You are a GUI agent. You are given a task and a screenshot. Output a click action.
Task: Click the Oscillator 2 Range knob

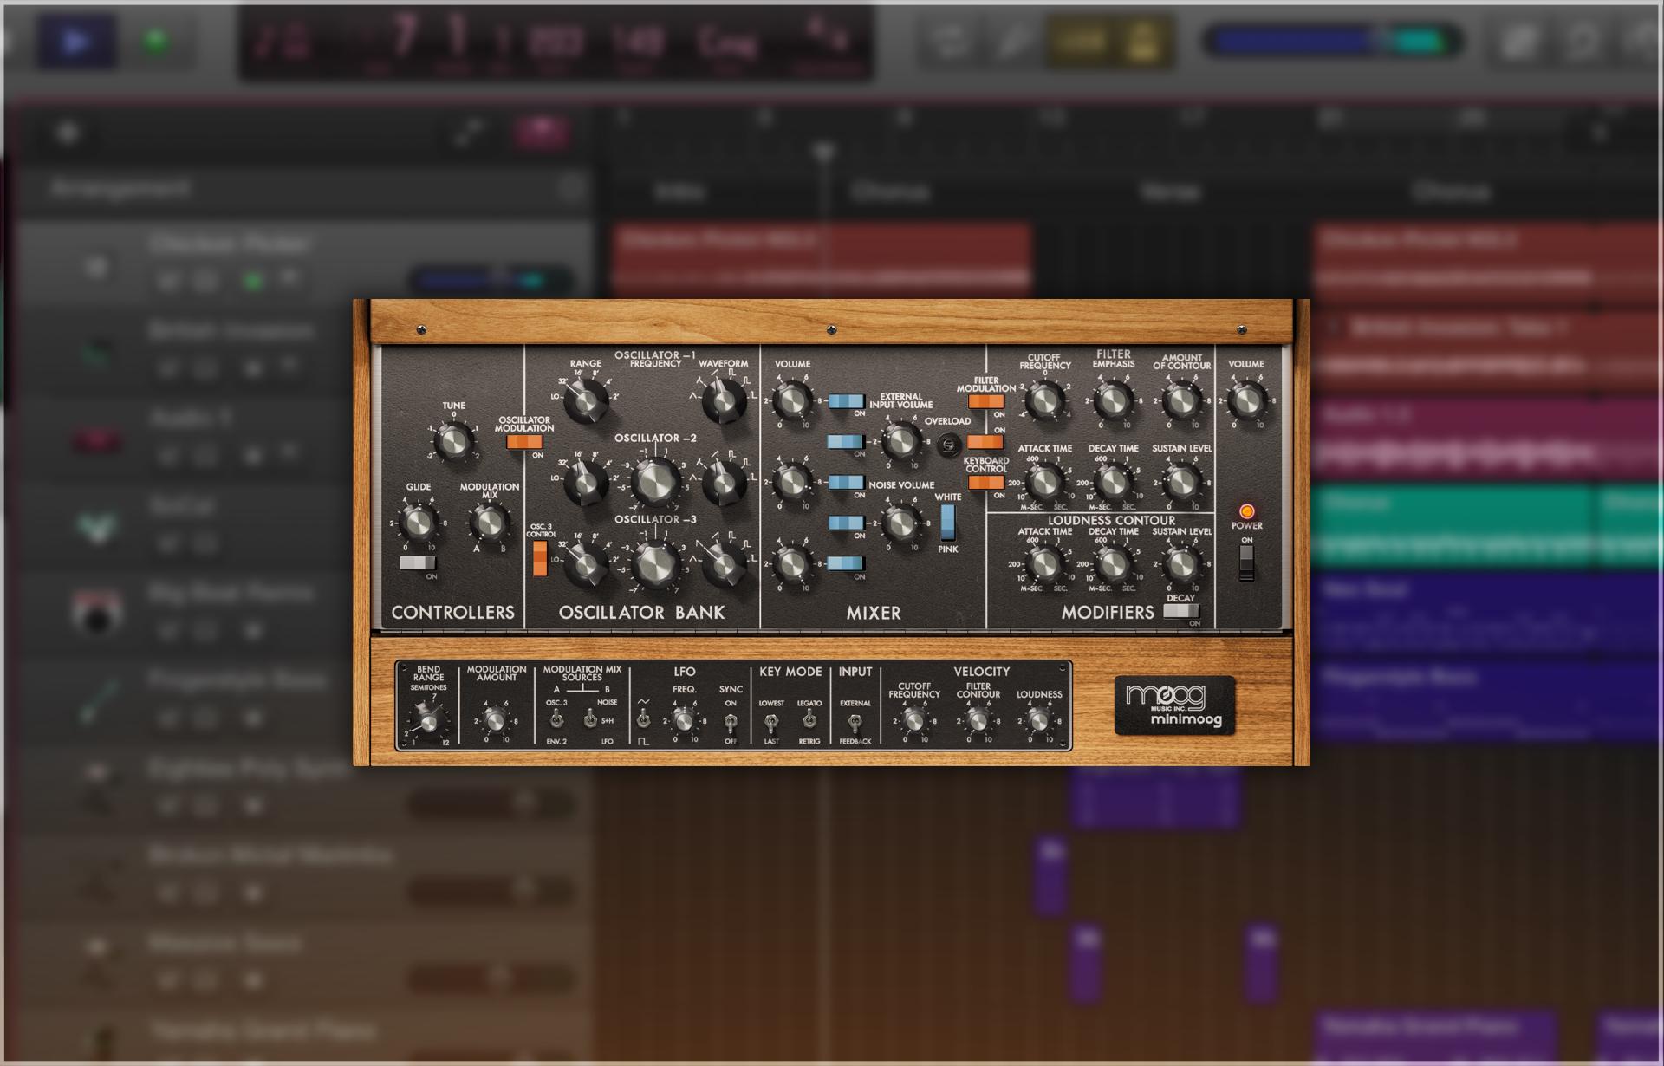[x=585, y=482]
